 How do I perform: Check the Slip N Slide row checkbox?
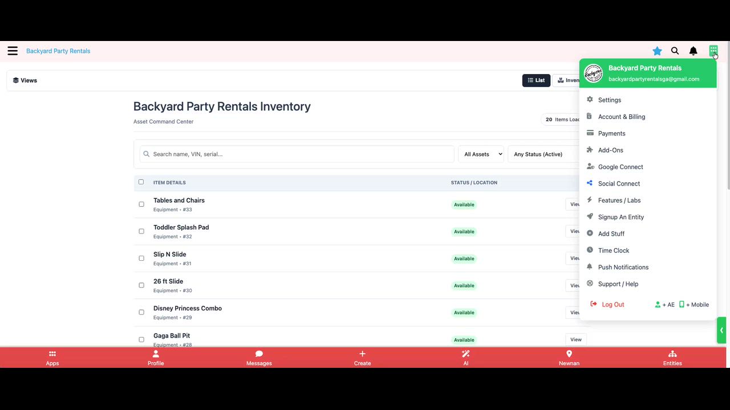click(x=141, y=259)
